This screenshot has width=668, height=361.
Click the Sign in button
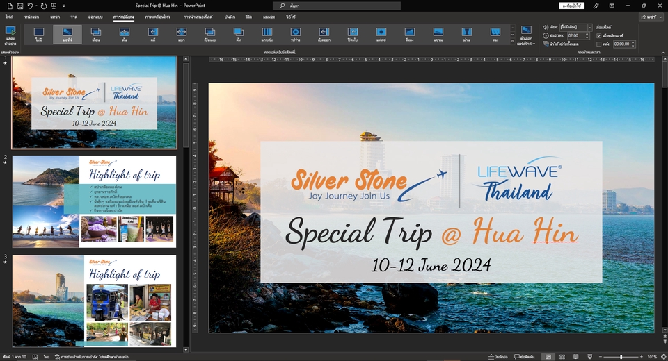pos(572,6)
